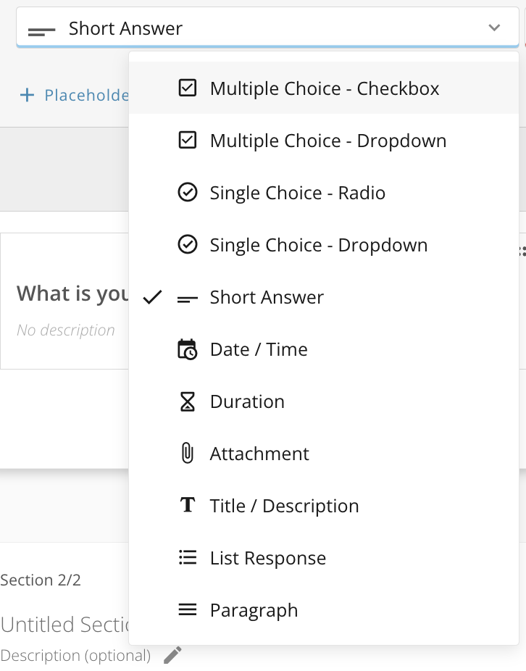Click the bold T Title / Description icon
This screenshot has height=671, width=526.
[x=188, y=506]
